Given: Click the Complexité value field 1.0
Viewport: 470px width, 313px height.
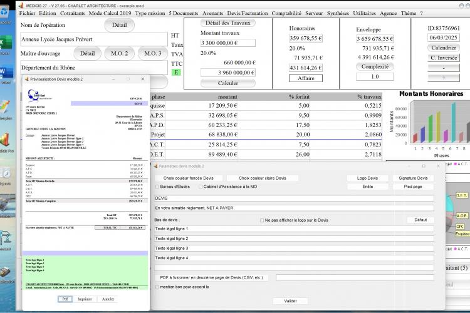Looking at the screenshot, I should click(x=375, y=76).
